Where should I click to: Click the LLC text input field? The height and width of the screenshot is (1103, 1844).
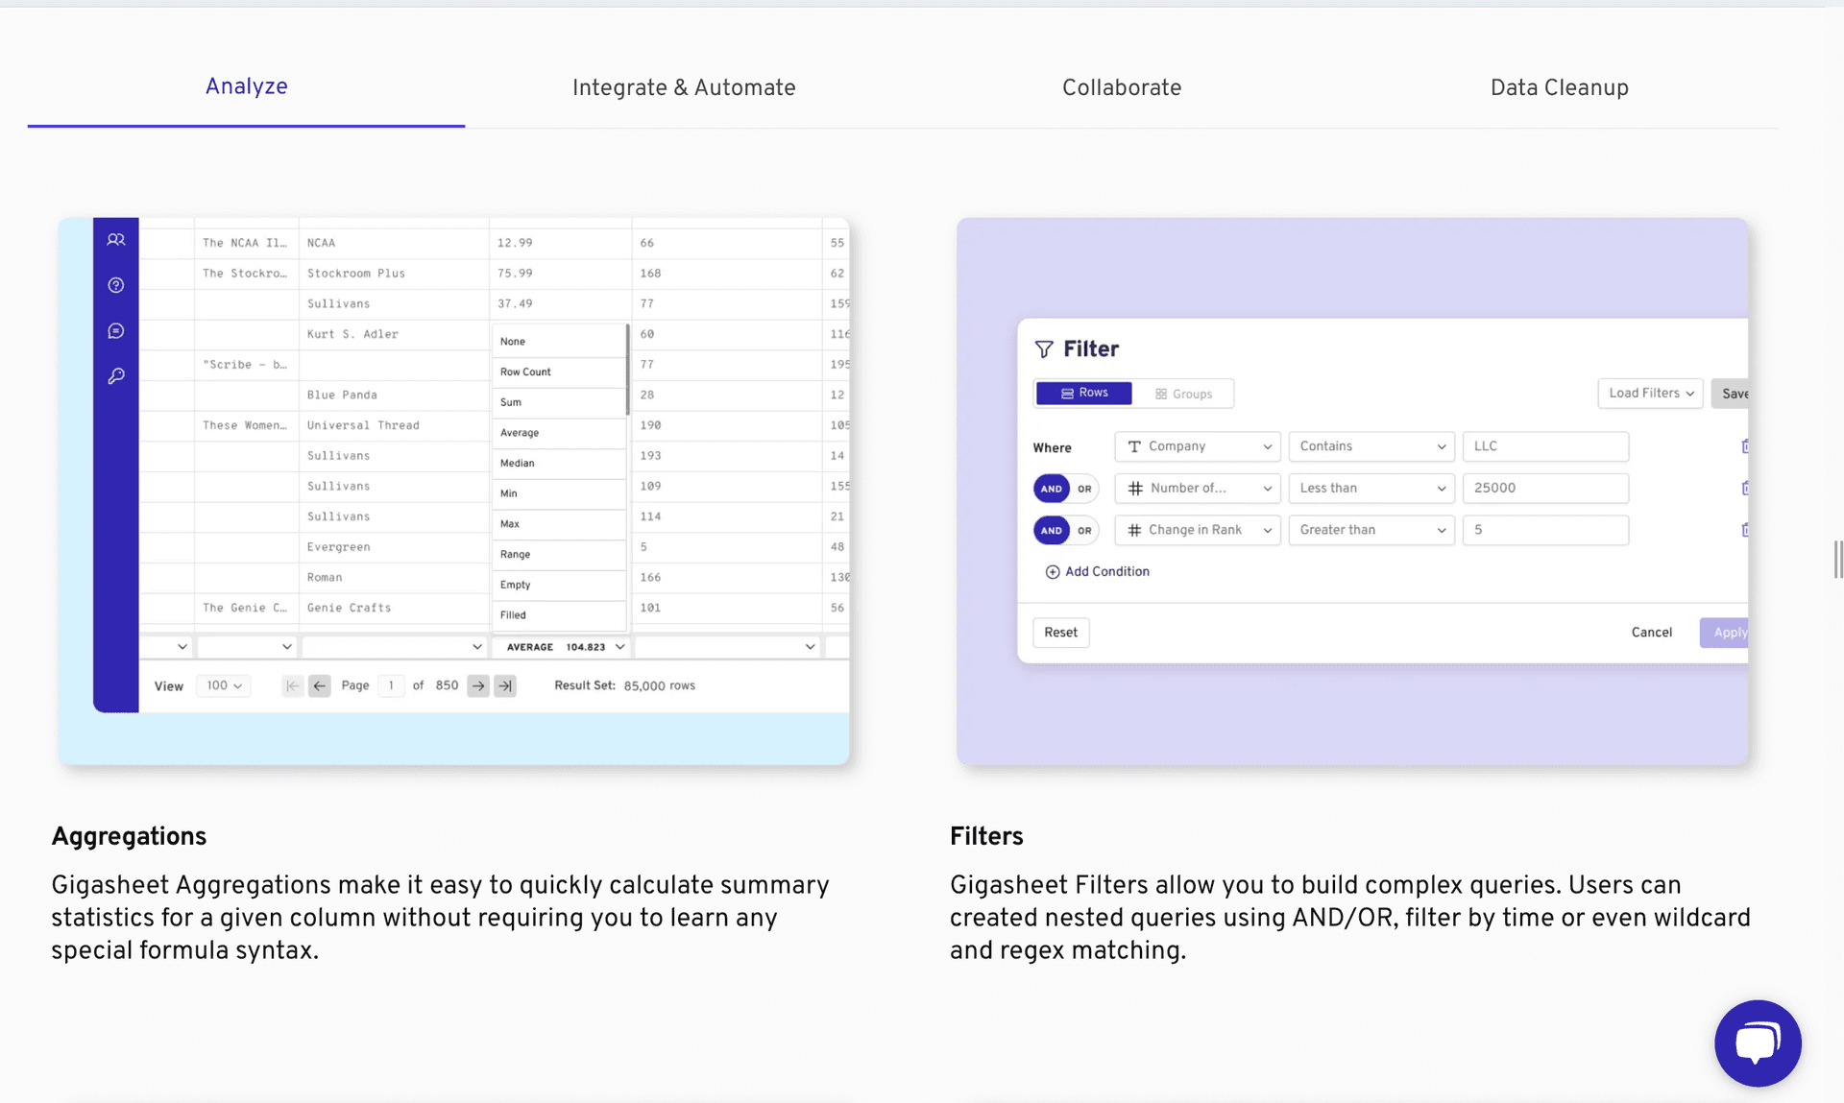tap(1544, 446)
